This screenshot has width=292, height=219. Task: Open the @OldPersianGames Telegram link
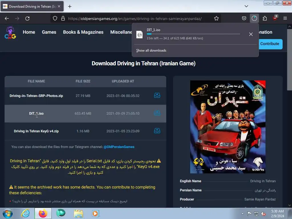coord(119,147)
